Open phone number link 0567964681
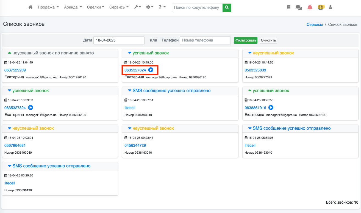The width and height of the screenshot is (361, 213). pos(15,145)
